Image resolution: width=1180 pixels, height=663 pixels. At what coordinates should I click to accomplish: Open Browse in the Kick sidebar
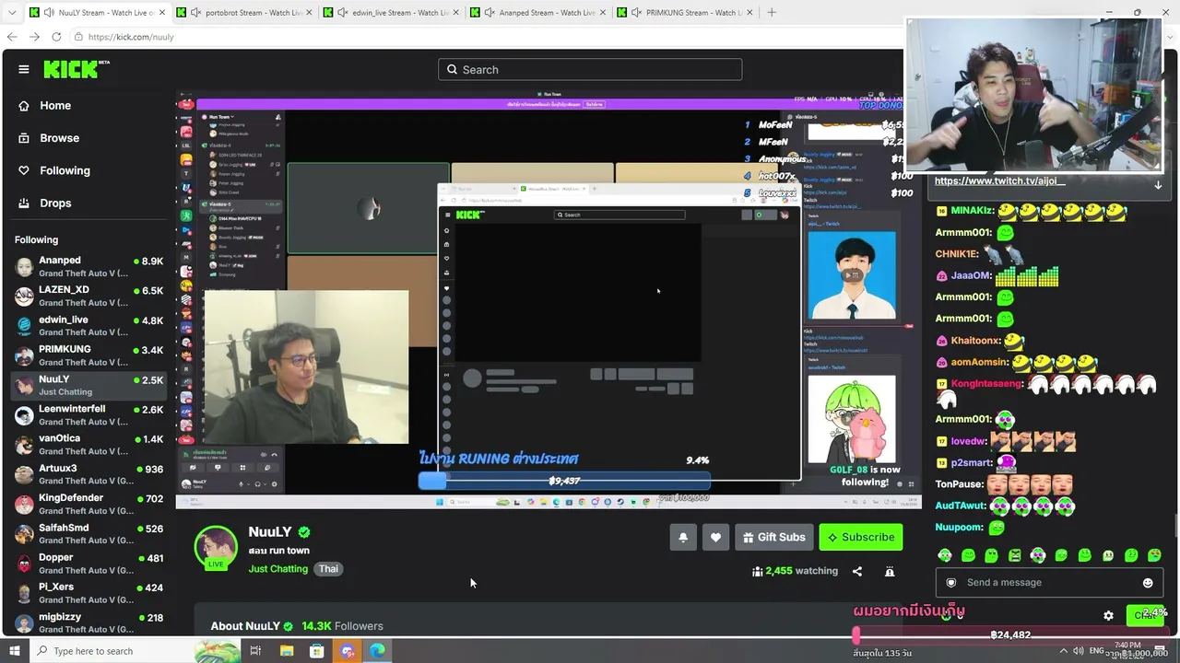click(x=59, y=138)
